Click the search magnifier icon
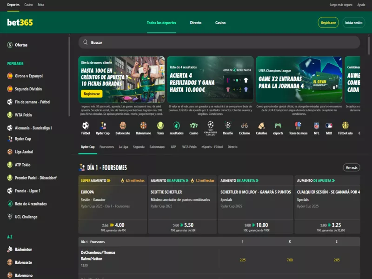The width and height of the screenshot is (372, 279). [86, 42]
